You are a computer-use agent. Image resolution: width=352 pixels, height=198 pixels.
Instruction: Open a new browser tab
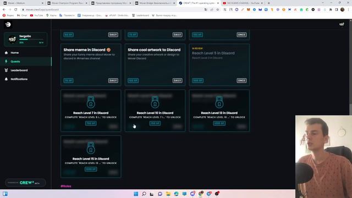pos(269,3)
